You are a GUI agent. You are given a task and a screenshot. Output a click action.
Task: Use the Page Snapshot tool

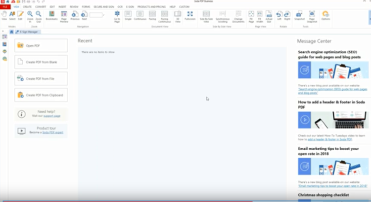click(312, 16)
